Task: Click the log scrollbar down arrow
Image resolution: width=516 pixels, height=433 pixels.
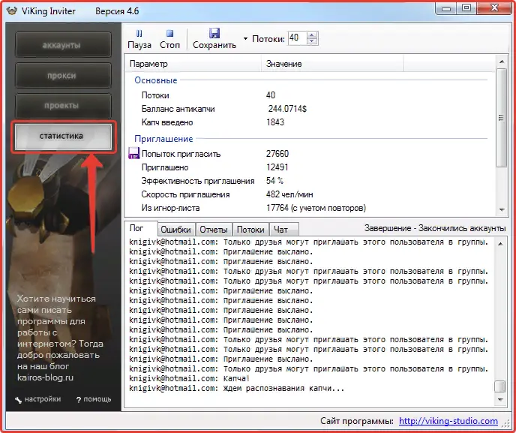Action: pyautogui.click(x=500, y=399)
